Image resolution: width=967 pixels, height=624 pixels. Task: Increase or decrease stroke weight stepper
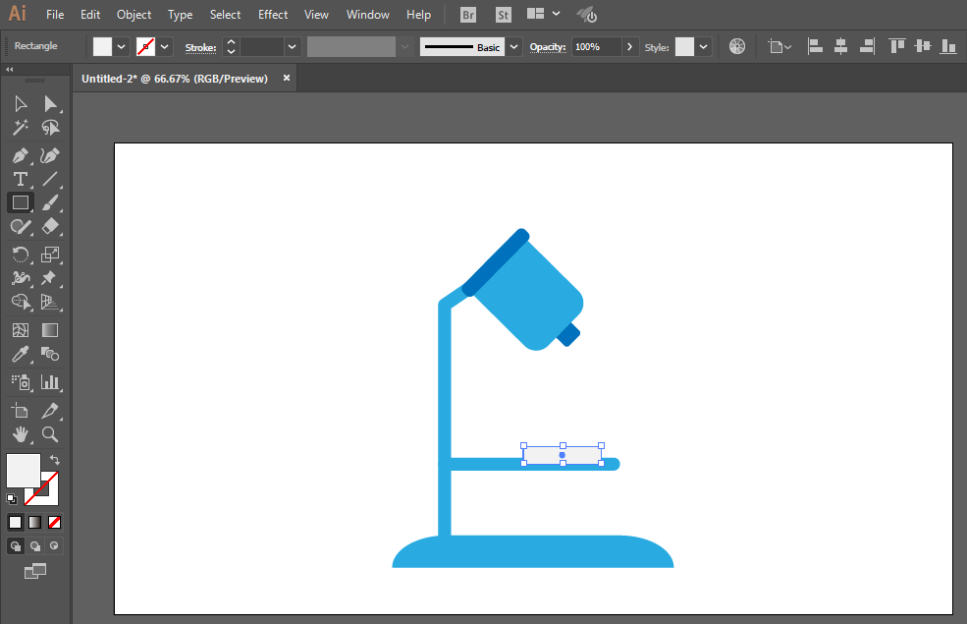pyautogui.click(x=232, y=47)
